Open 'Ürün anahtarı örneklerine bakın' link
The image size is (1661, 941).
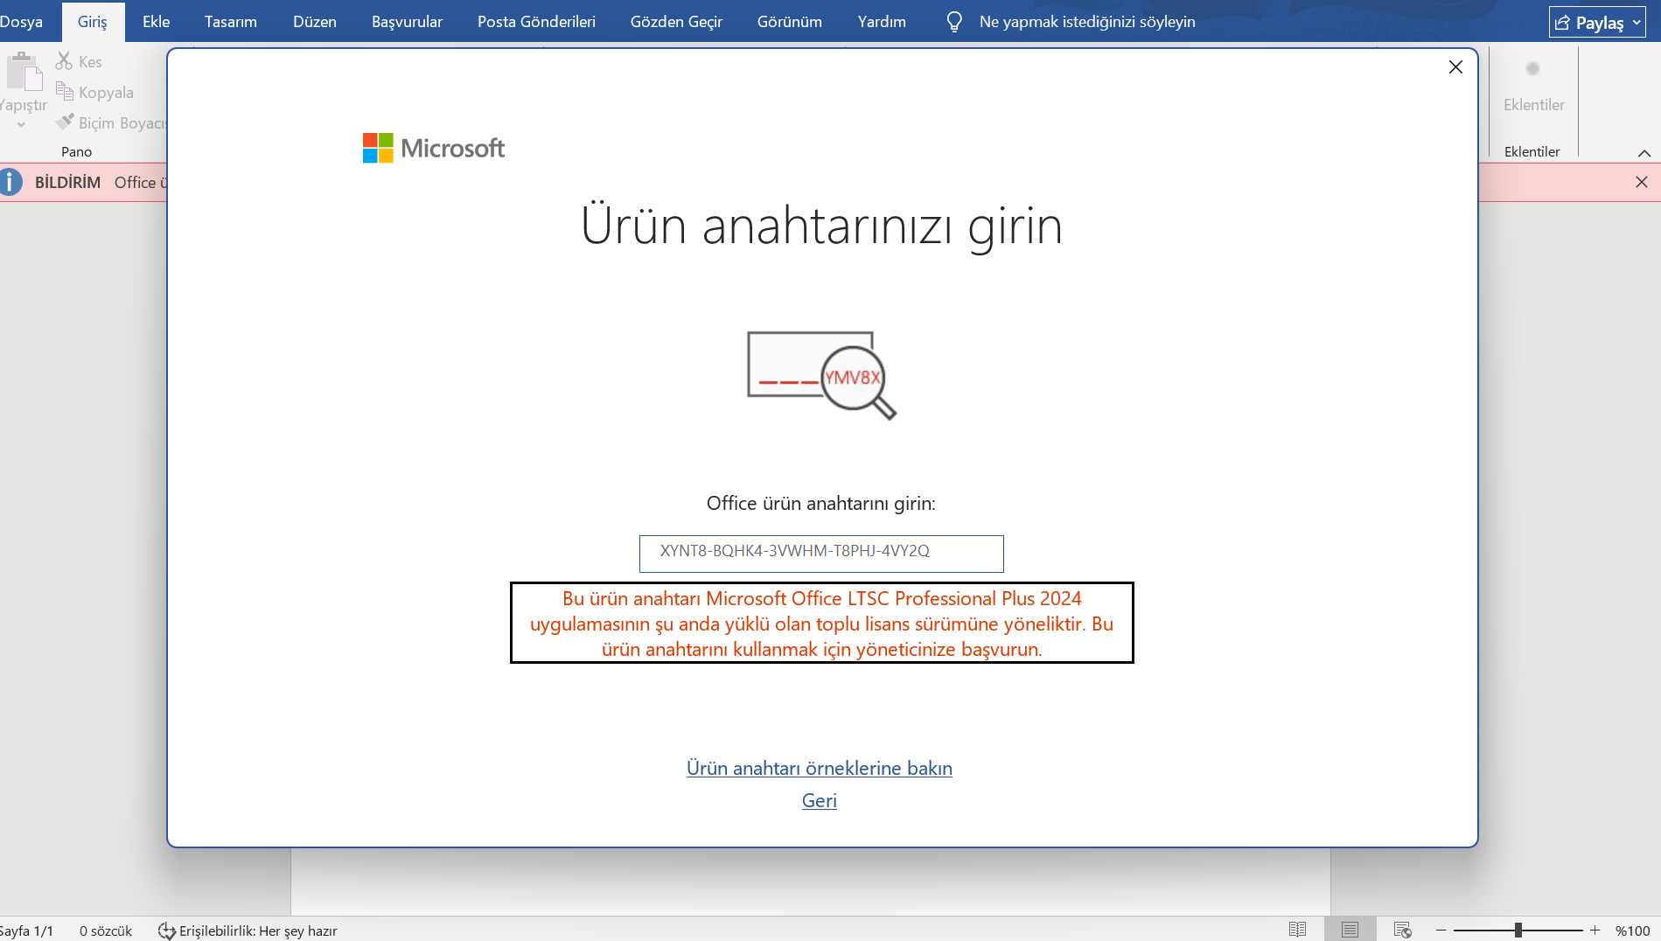click(x=820, y=768)
